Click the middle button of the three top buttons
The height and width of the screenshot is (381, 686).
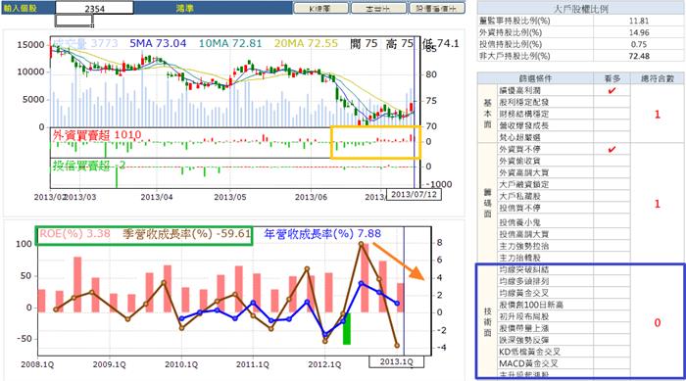379,8
